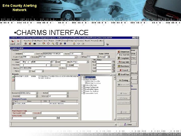Click the Logout icon button
Screen dimensions: 181x136
pos(13,42)
